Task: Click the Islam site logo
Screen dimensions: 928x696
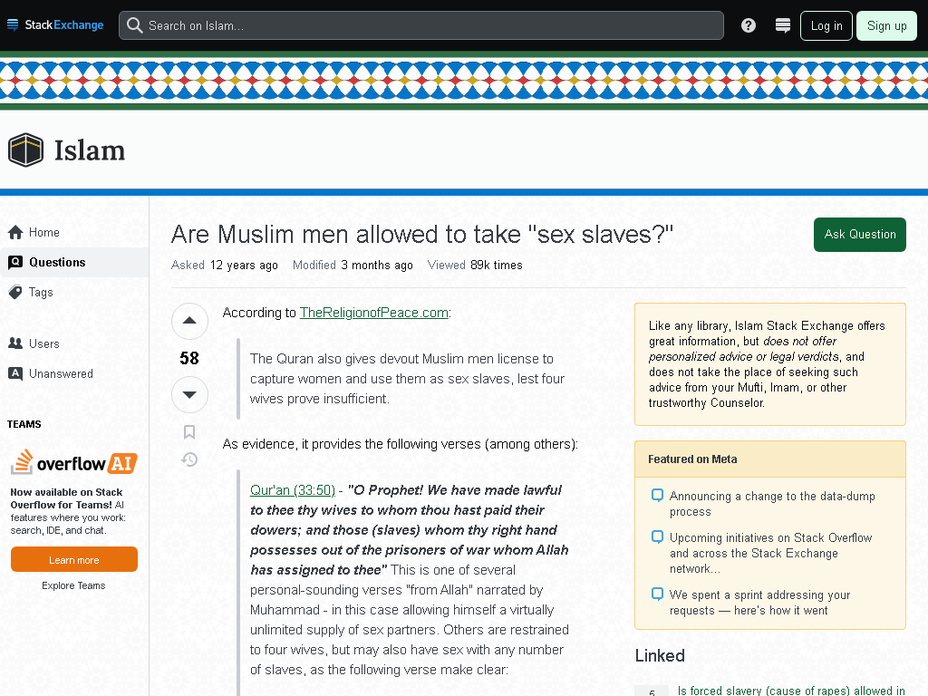Action: pyautogui.click(x=66, y=150)
